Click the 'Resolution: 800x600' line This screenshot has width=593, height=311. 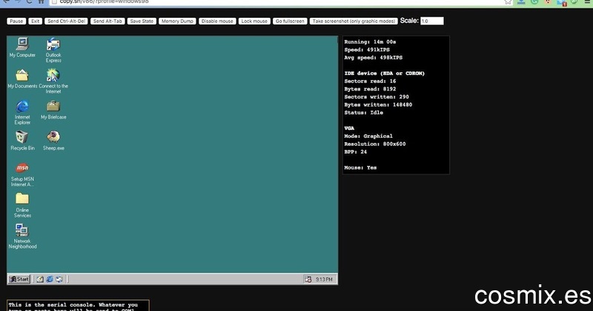click(375, 144)
